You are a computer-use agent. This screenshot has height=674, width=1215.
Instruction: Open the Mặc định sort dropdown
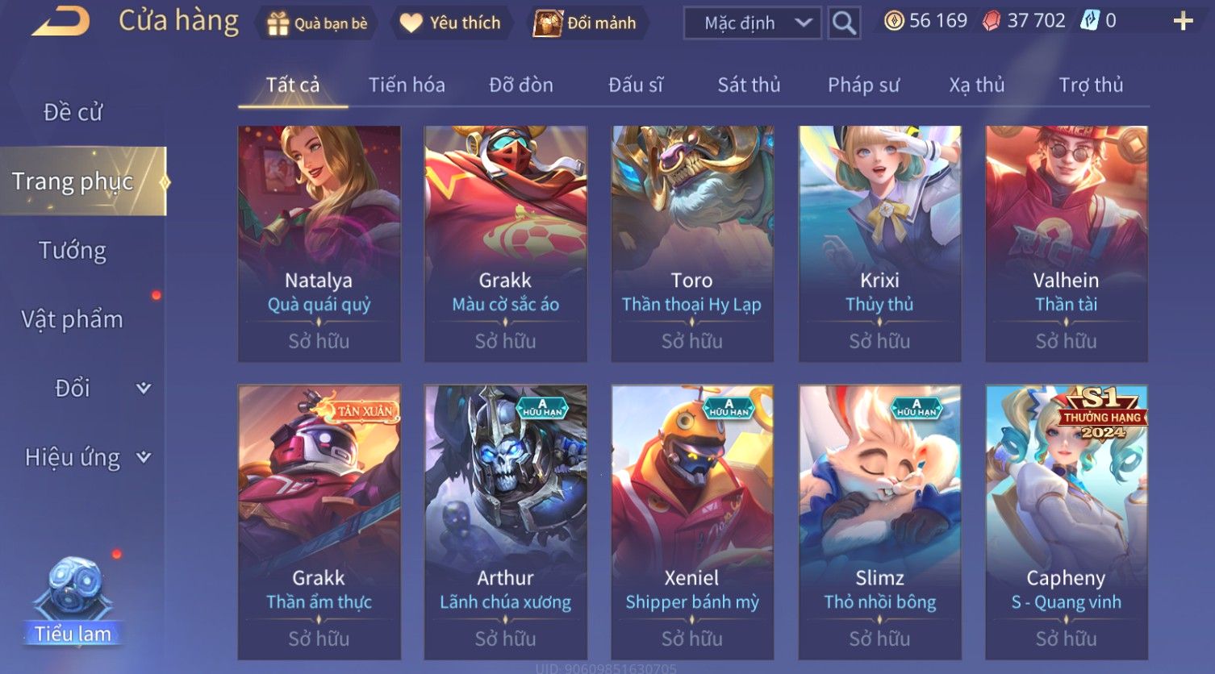(752, 23)
